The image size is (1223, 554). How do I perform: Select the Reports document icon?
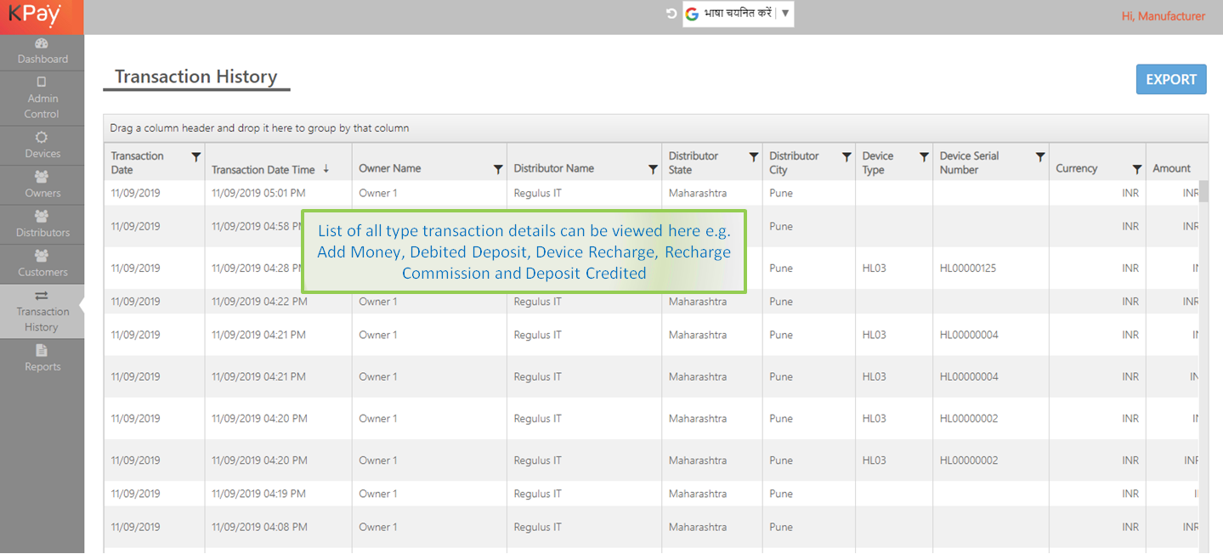pyautogui.click(x=42, y=350)
